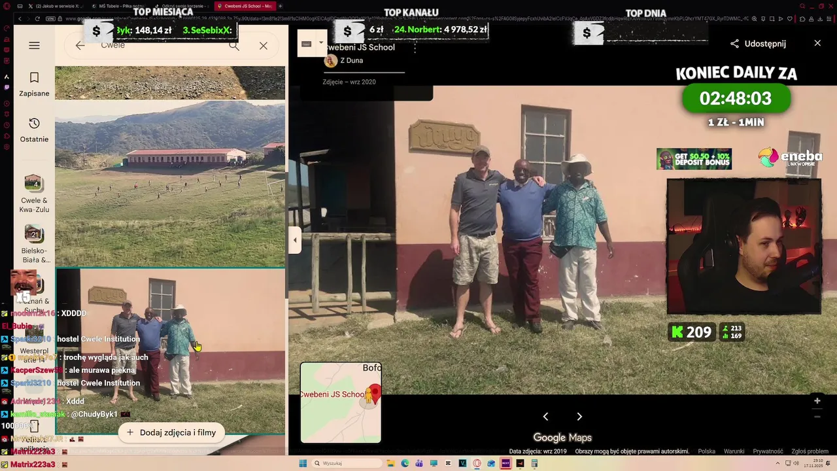This screenshot has width=837, height=471.
Task: Click the keyboard input tools icon
Action: tap(306, 44)
